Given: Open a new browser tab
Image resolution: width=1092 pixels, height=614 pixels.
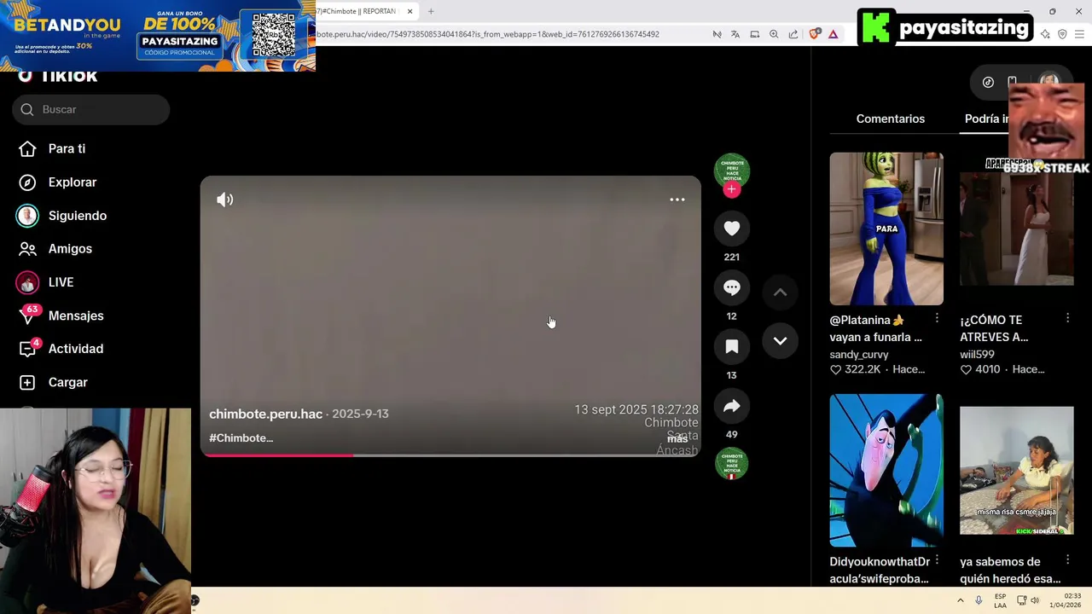Looking at the screenshot, I should point(431,11).
